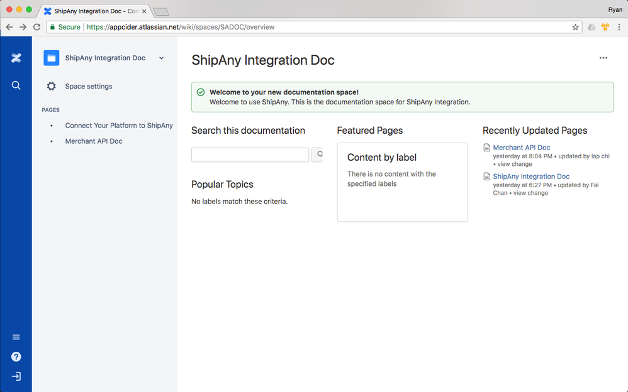Open Connect Your Platform to ShipAny page

pos(119,126)
